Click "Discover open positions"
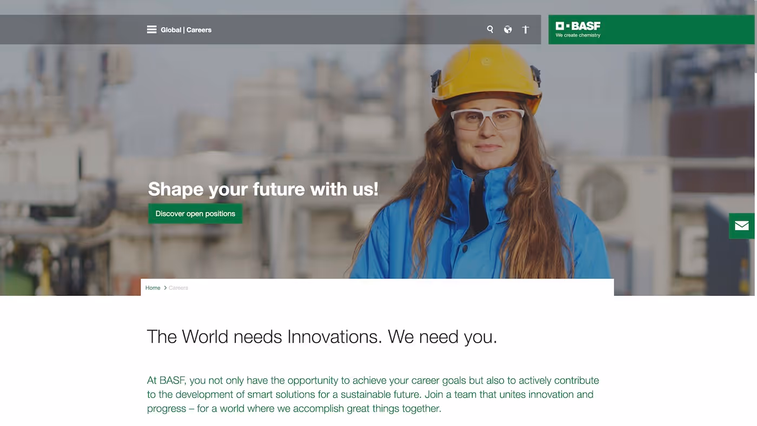This screenshot has width=757, height=426. click(195, 213)
